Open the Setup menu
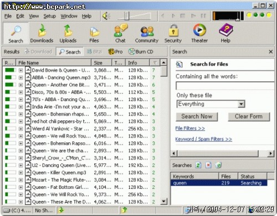 pyautogui.click(x=50, y=16)
